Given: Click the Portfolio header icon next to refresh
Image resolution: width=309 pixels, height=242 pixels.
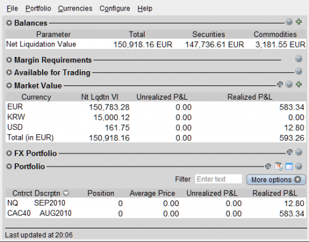Looking at the screenshot, I should coord(279,166).
